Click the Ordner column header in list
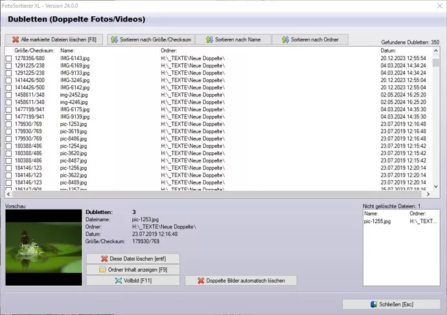 (x=170, y=50)
